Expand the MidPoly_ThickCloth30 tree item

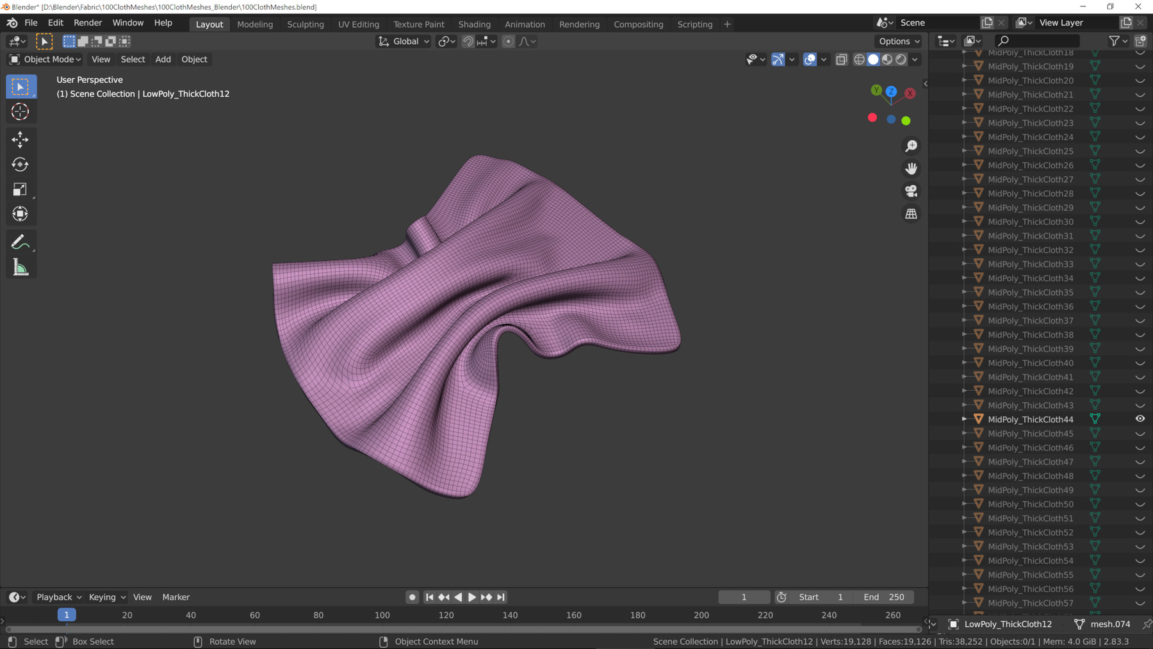[x=964, y=222]
